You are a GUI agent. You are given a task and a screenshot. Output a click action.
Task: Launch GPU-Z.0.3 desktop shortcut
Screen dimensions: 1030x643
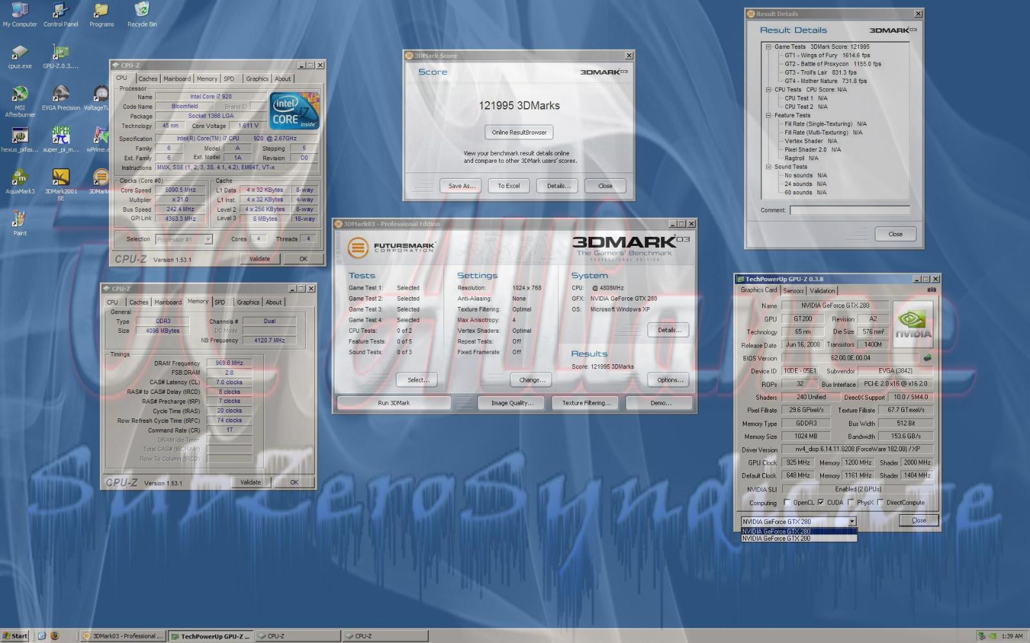pyautogui.click(x=61, y=57)
